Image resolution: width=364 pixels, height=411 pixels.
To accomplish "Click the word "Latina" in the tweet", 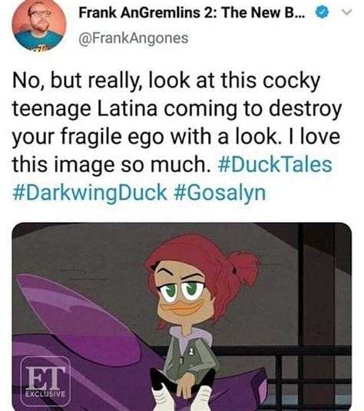I will [x=127, y=108].
